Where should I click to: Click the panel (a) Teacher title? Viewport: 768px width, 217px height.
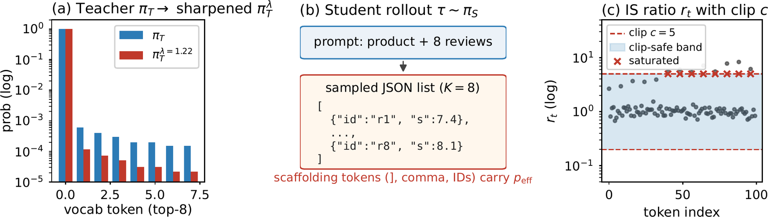[162, 9]
